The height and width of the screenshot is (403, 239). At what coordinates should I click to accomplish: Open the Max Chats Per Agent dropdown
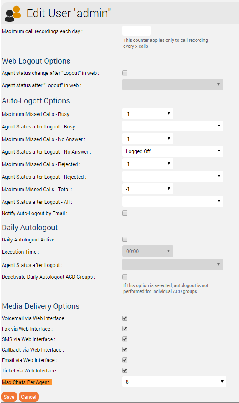pyautogui.click(x=174, y=382)
